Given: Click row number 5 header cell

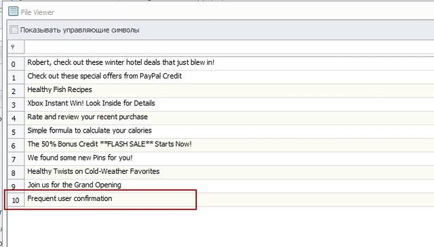Looking at the screenshot, I should click(16, 131).
